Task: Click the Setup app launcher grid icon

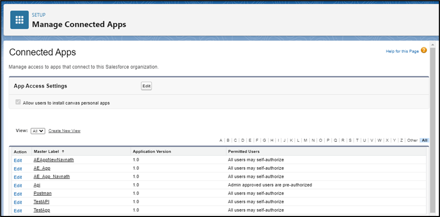Action: pyautogui.click(x=20, y=20)
